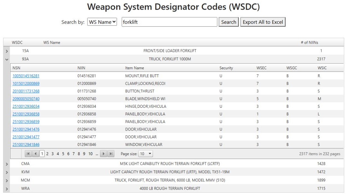This screenshot has width=347, height=194.
Task: Select page 5 in the pager
Action: click(63, 154)
